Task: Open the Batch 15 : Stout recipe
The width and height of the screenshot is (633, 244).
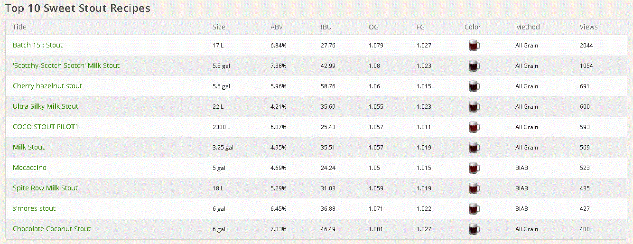Action: 37,45
